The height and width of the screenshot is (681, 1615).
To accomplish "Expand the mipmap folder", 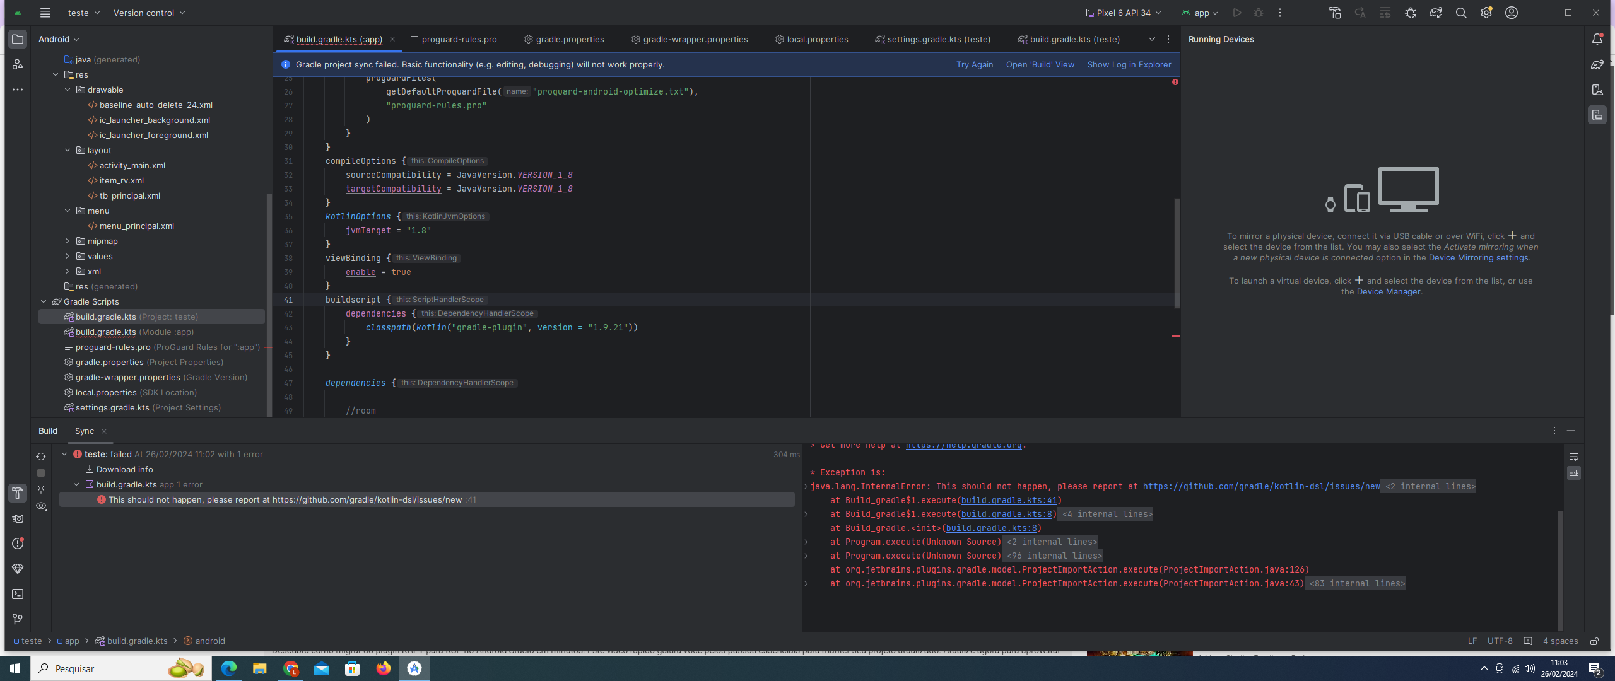I will tap(68, 241).
